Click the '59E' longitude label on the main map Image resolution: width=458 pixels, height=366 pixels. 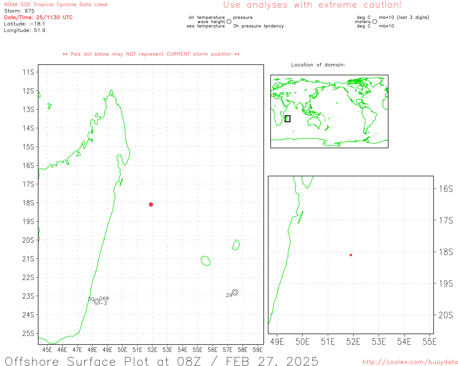[x=258, y=350]
